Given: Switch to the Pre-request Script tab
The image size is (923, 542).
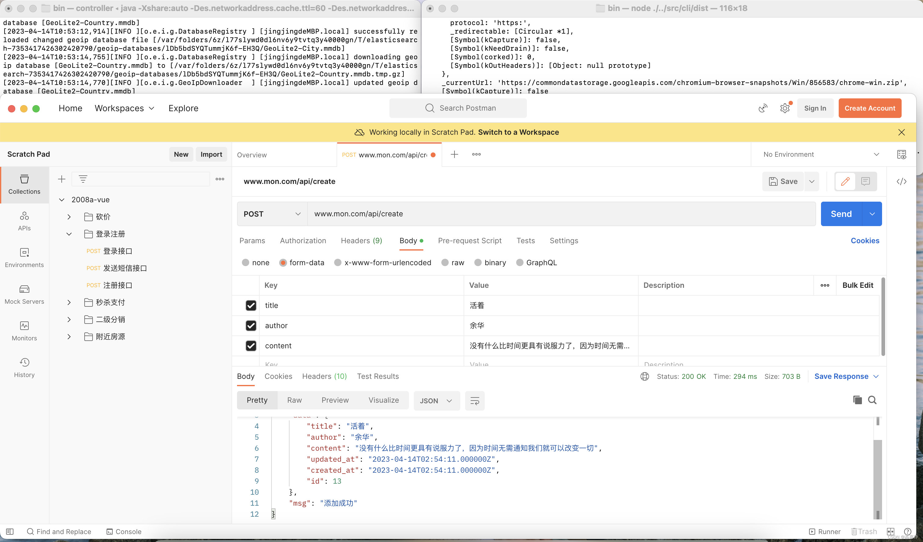Looking at the screenshot, I should pos(469,241).
